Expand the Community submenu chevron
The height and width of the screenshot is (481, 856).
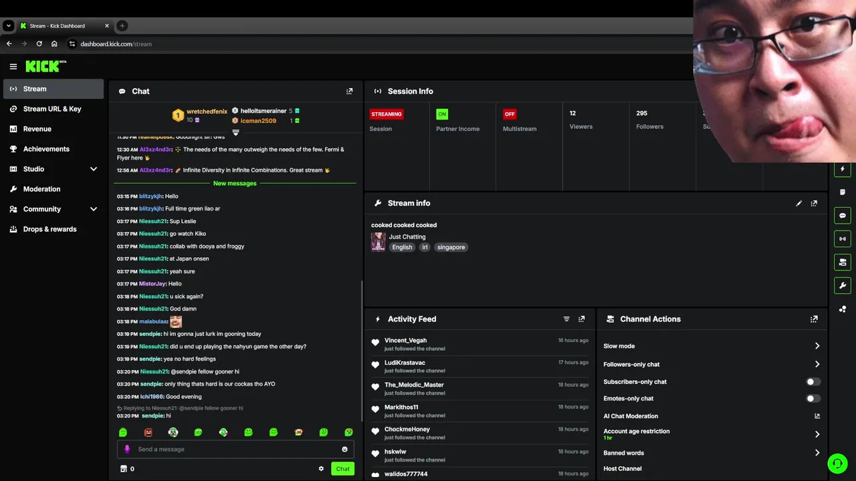coord(94,209)
